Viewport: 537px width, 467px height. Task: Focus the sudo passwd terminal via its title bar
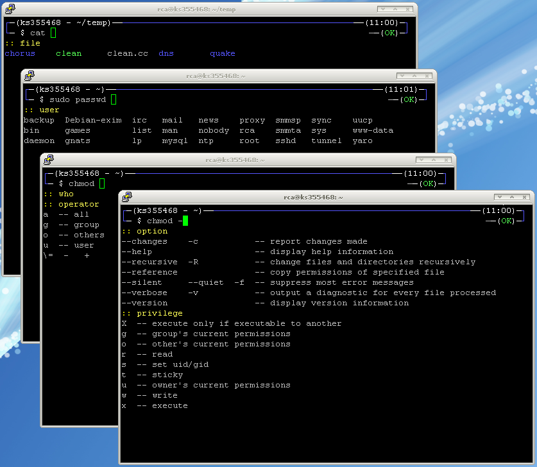point(212,76)
